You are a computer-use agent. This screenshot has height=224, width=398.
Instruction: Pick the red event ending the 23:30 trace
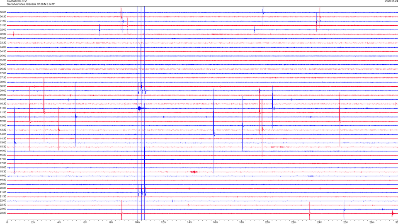(x=394, y=213)
